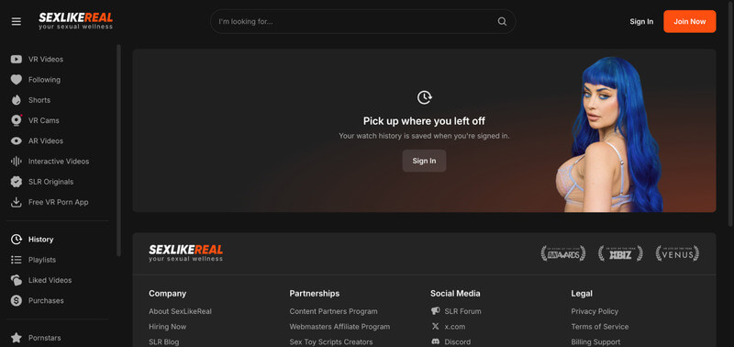
Task: Click the Discord icon in footer
Action: (x=435, y=341)
